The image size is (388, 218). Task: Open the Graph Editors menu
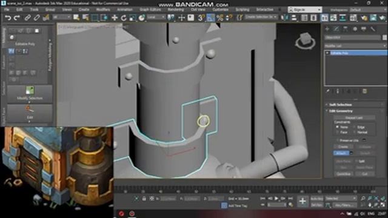point(150,10)
